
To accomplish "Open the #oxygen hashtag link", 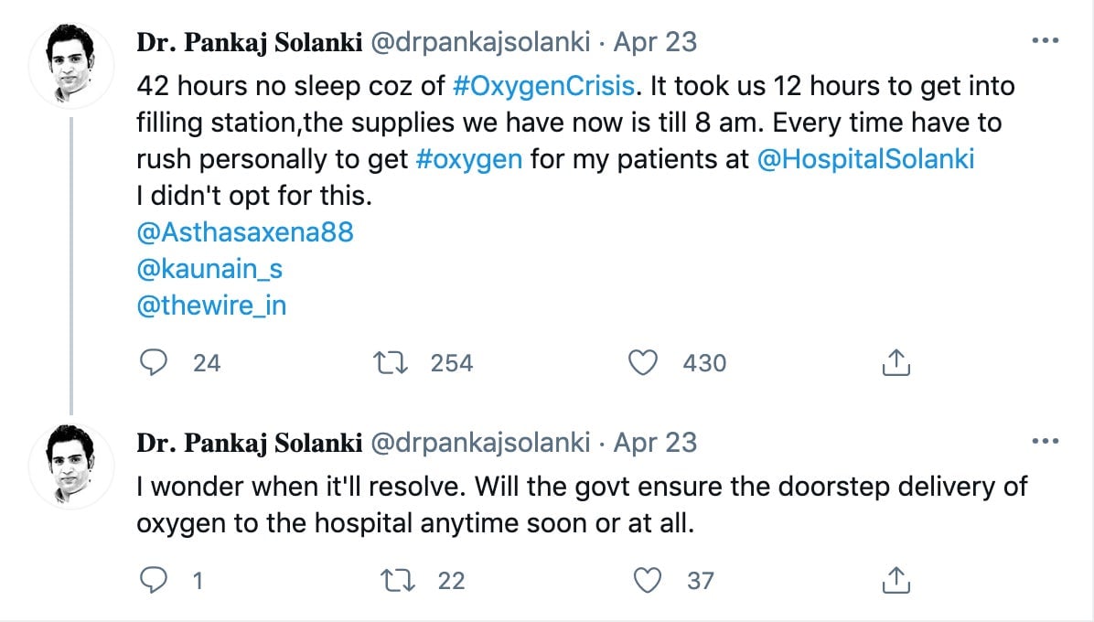I will [469, 159].
